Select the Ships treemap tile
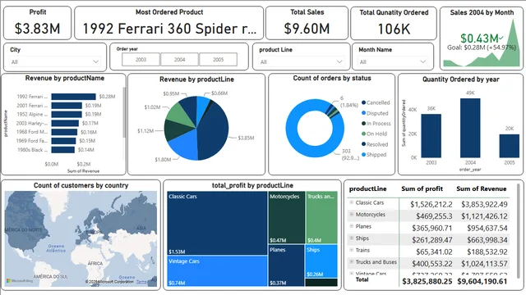The width and height of the screenshot is (526, 295). pyautogui.click(x=321, y=261)
